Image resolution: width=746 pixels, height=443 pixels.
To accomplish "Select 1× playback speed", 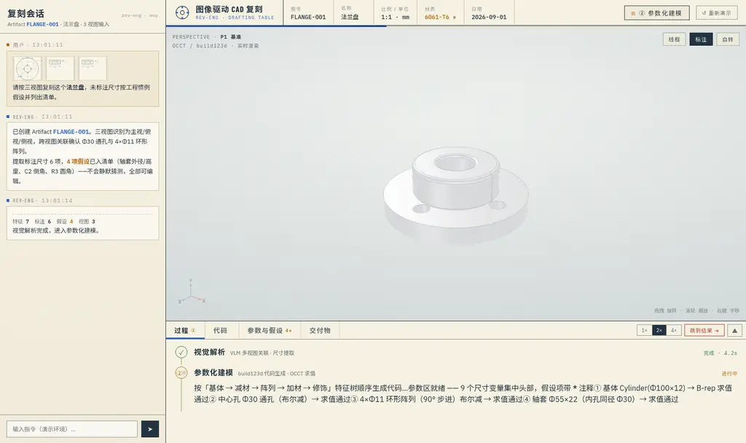I will tap(644, 330).
